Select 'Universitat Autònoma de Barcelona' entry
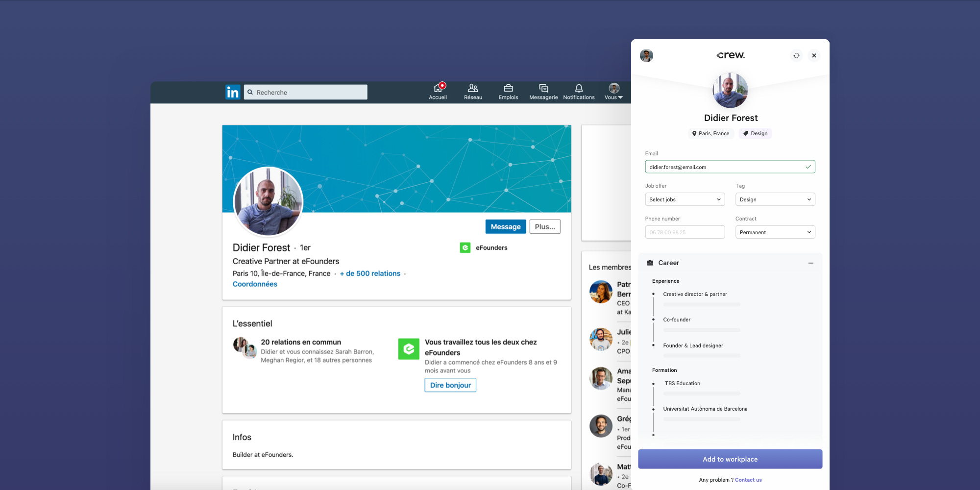The height and width of the screenshot is (490, 980). pos(705,409)
